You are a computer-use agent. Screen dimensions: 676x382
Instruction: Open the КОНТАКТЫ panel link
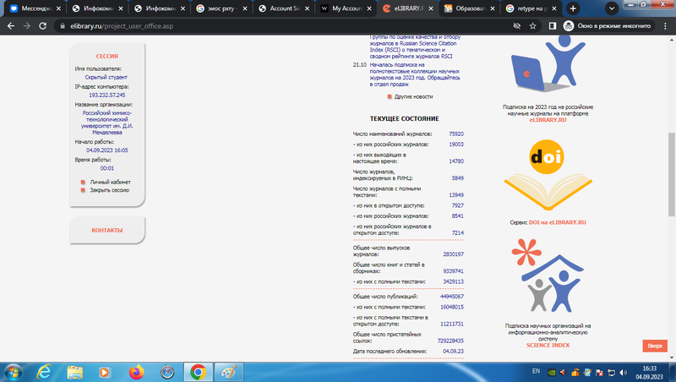tap(107, 231)
